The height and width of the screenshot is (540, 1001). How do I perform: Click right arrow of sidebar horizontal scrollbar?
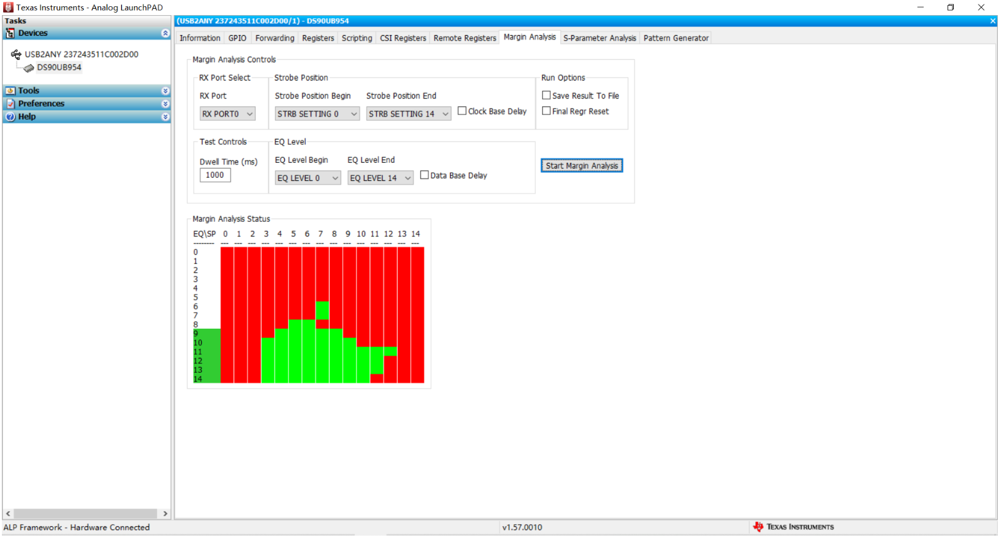(165, 514)
